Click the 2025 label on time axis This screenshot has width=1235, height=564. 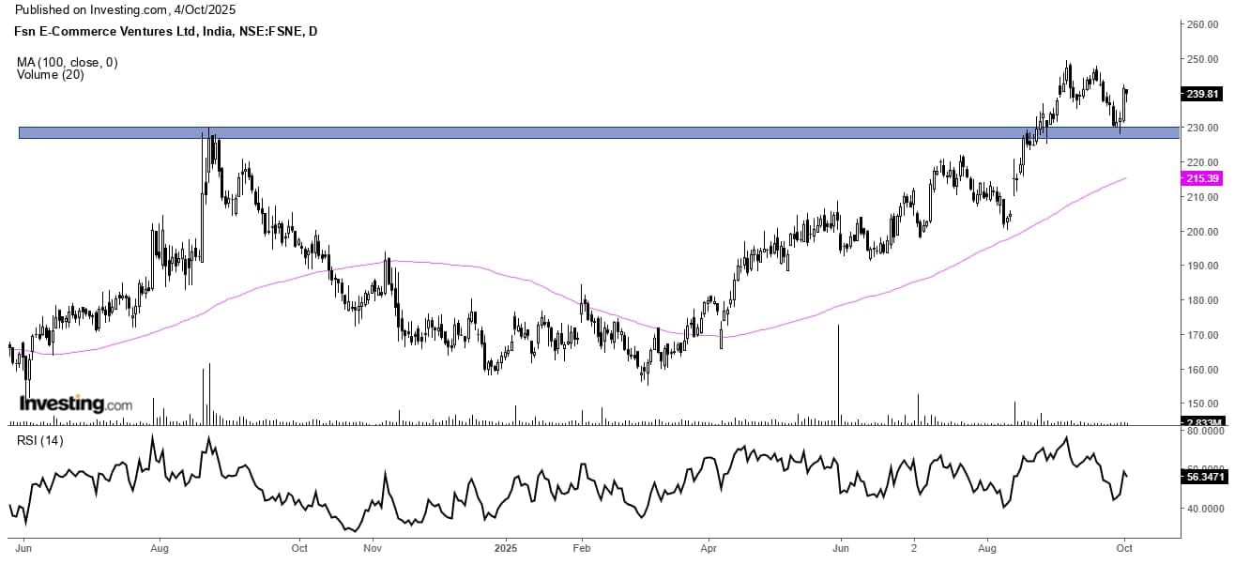point(506,545)
